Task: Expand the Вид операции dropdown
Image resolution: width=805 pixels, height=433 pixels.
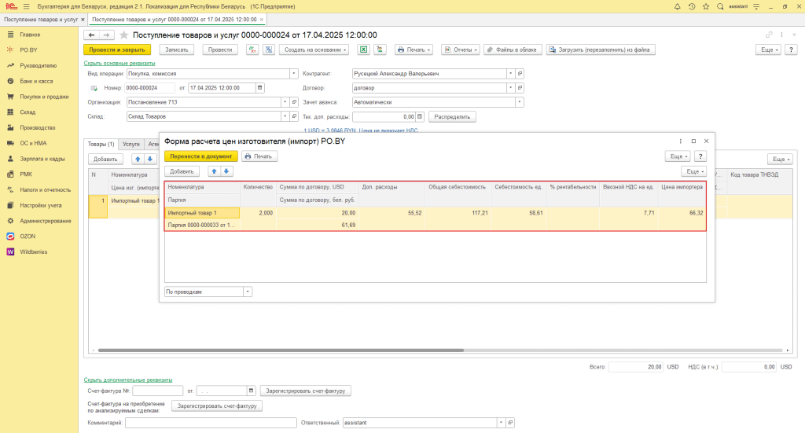Action: click(294, 73)
